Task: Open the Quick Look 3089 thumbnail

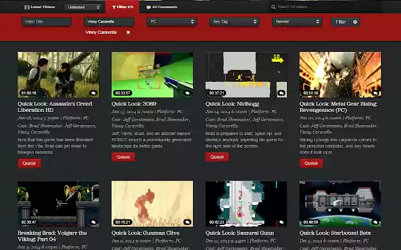Action: pyautogui.click(x=152, y=74)
